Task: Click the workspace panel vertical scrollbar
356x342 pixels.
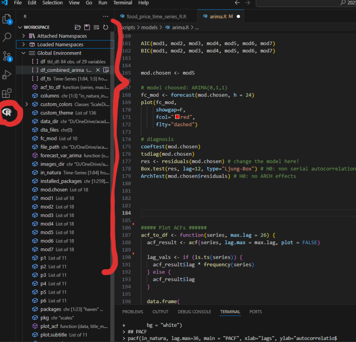Action: coord(112,186)
